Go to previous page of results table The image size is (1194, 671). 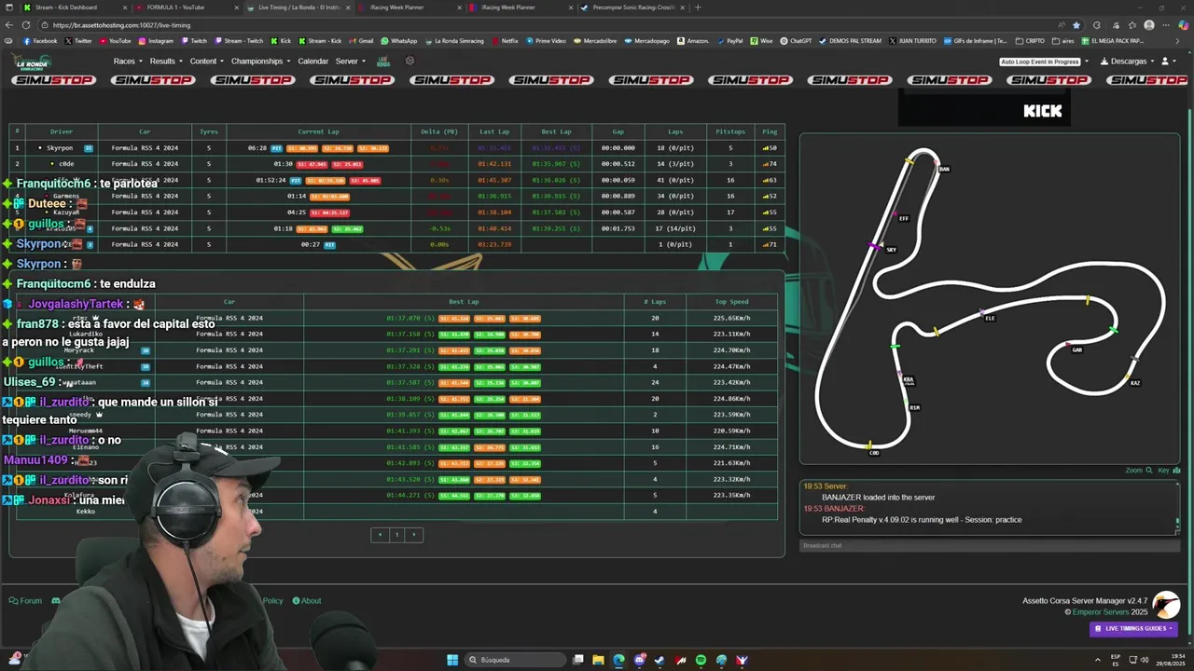[379, 534]
